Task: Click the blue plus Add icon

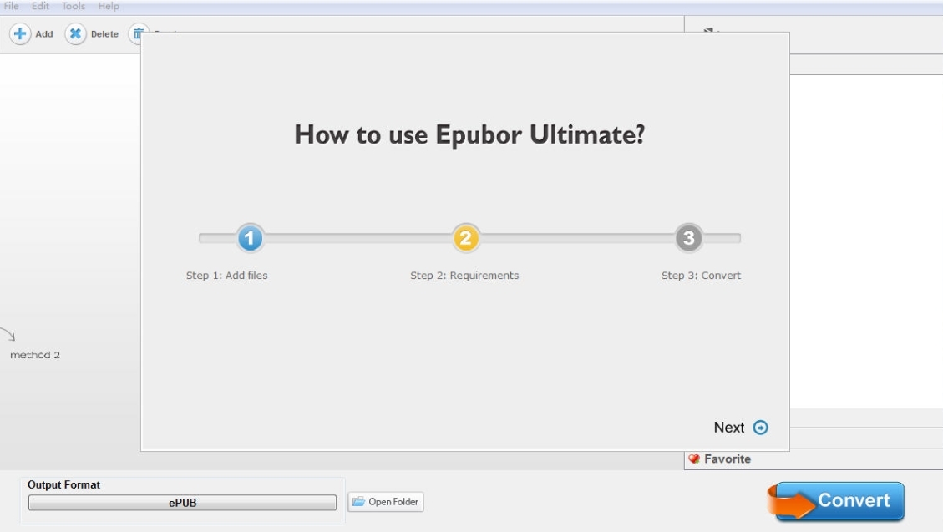Action: coord(20,33)
